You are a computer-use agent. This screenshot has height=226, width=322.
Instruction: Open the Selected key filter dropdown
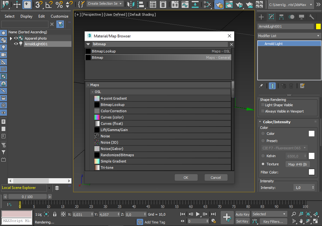(x=269, y=214)
